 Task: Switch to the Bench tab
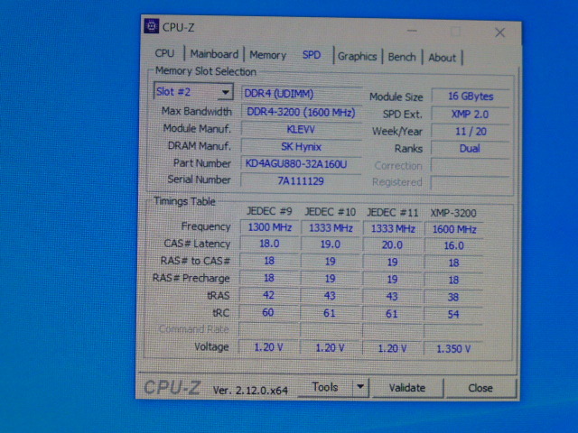(x=402, y=57)
